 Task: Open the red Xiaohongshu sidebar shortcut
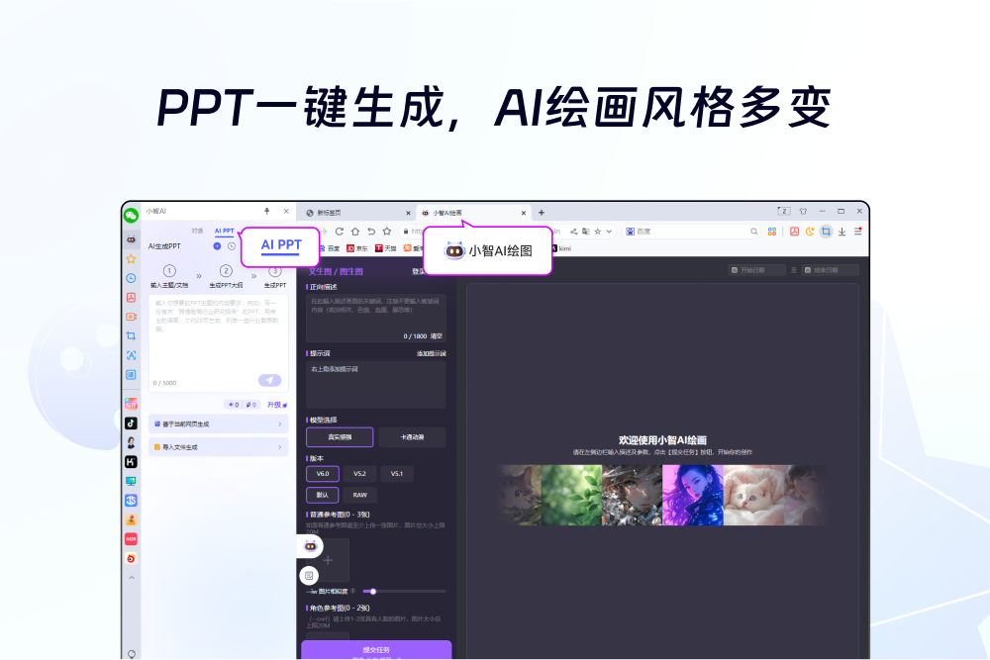(131, 539)
